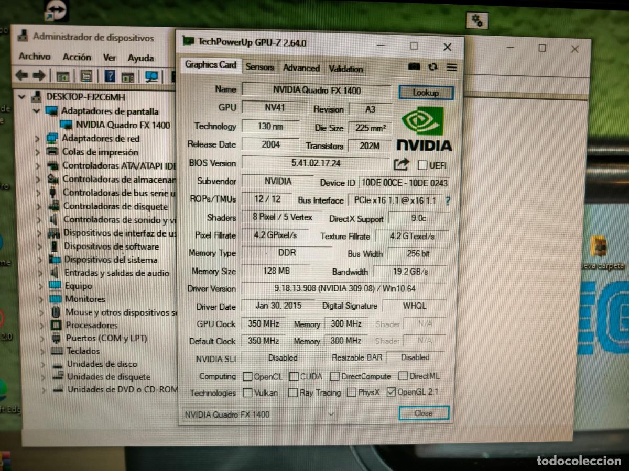Click the Mouse y otros dispositivos icon
The image size is (629, 471).
(x=56, y=312)
